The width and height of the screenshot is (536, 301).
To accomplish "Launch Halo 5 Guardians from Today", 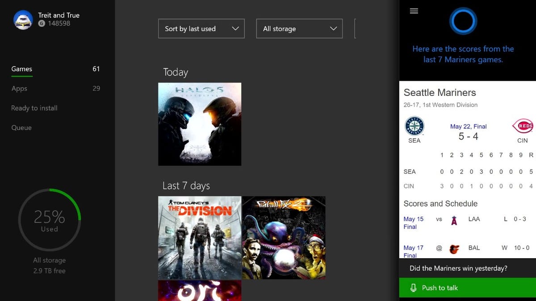I will click(x=200, y=124).
